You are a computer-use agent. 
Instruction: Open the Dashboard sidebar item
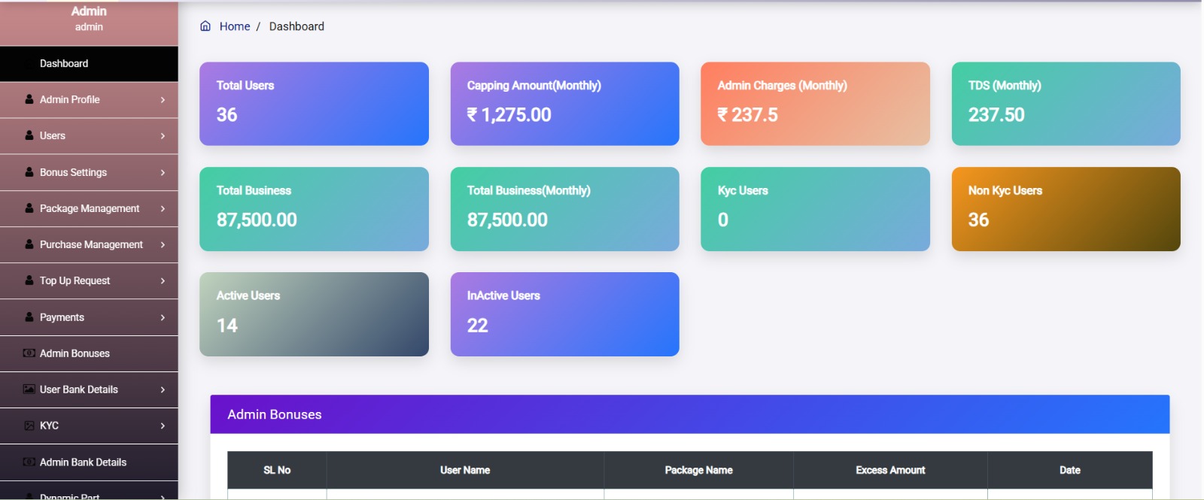click(64, 64)
